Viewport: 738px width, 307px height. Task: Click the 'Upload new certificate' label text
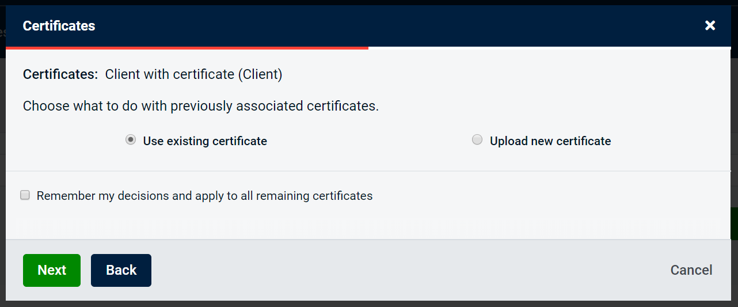pyautogui.click(x=550, y=141)
